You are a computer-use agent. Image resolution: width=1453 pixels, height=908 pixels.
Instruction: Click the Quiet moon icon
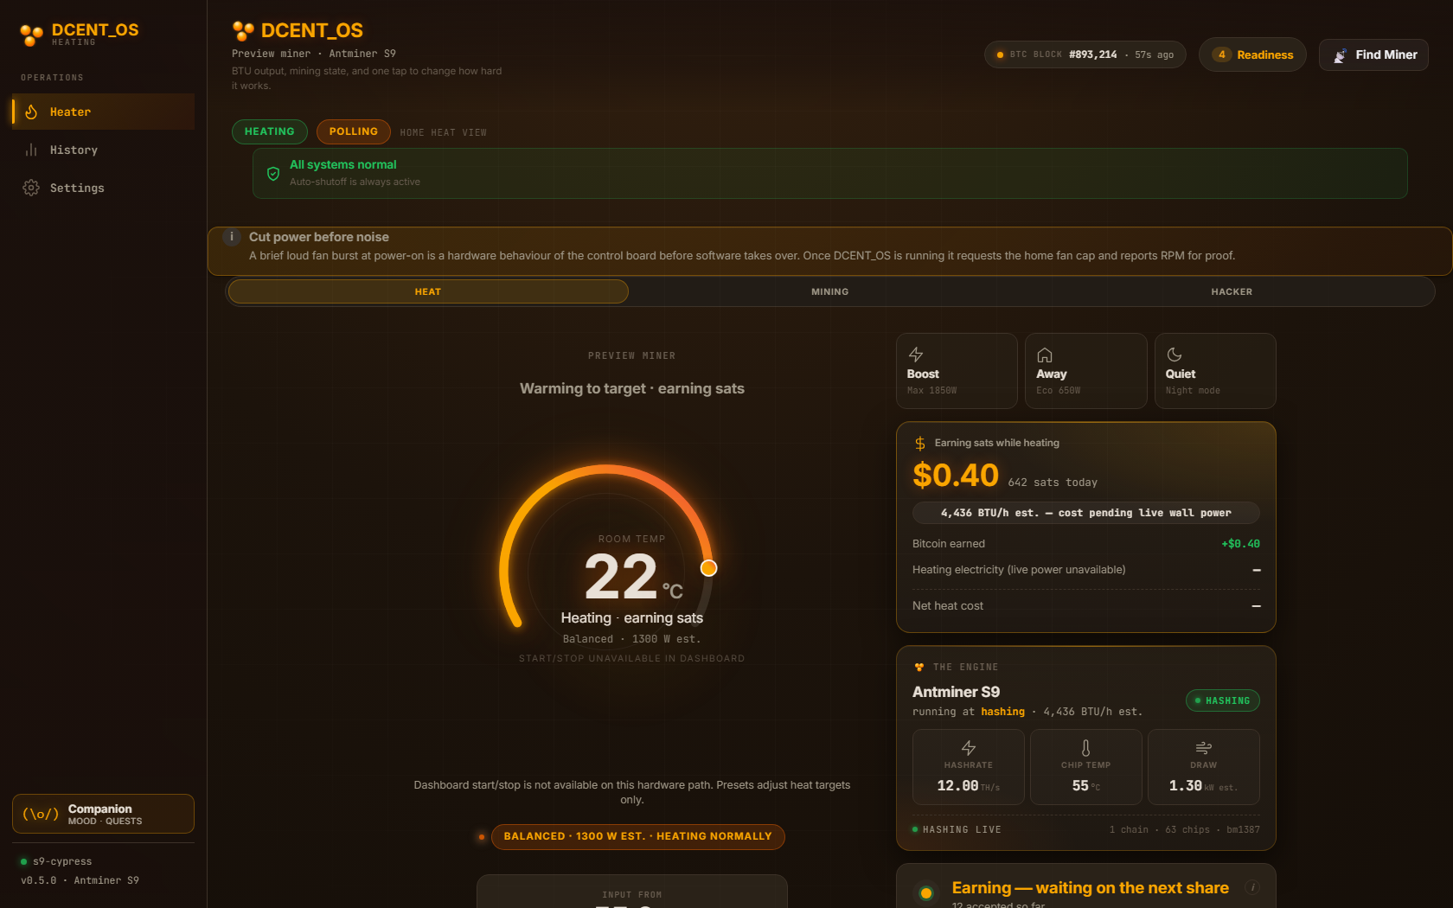tap(1175, 355)
